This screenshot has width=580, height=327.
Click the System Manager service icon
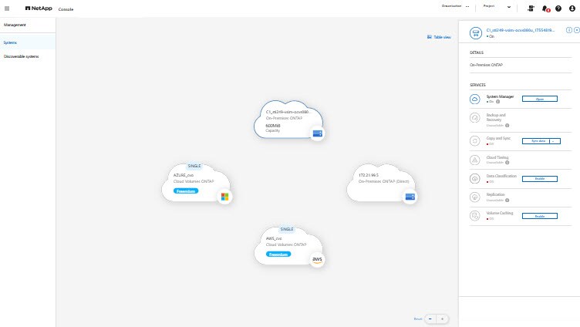(475, 99)
